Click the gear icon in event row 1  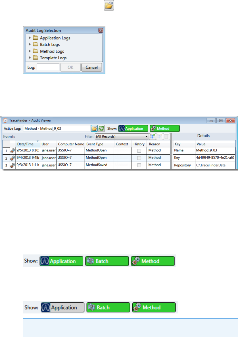tap(13, 151)
